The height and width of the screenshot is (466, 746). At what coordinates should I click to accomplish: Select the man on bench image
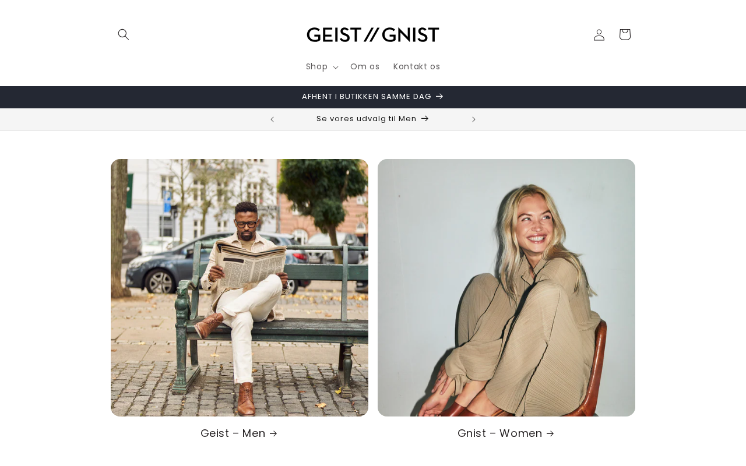[240, 288]
